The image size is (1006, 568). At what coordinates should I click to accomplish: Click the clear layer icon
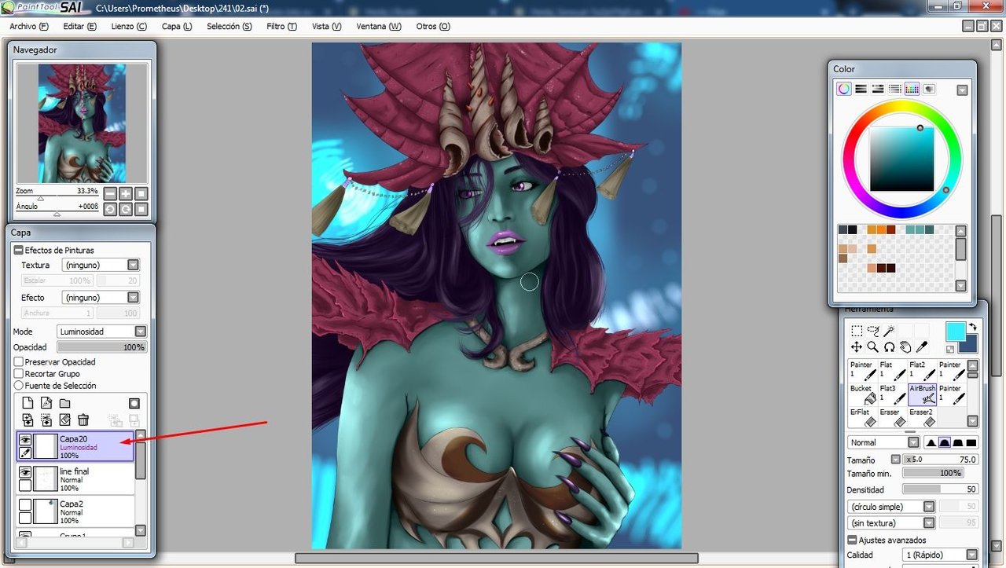[65, 420]
